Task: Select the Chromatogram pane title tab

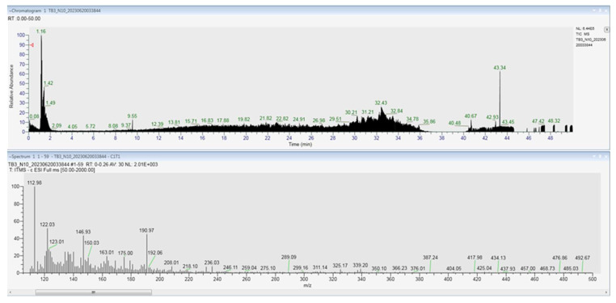Action: coord(54,11)
